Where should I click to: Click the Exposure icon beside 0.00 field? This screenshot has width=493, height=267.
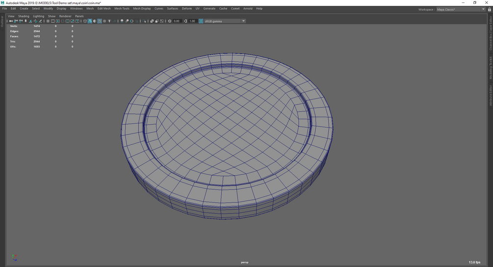[170, 21]
